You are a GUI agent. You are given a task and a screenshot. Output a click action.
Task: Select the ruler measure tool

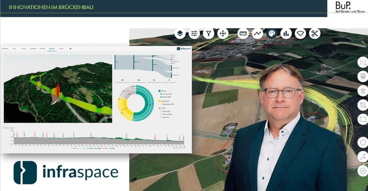[243, 34]
